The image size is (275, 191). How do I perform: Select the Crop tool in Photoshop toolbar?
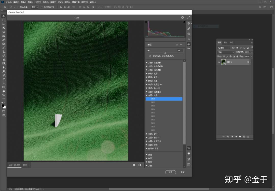[4, 32]
